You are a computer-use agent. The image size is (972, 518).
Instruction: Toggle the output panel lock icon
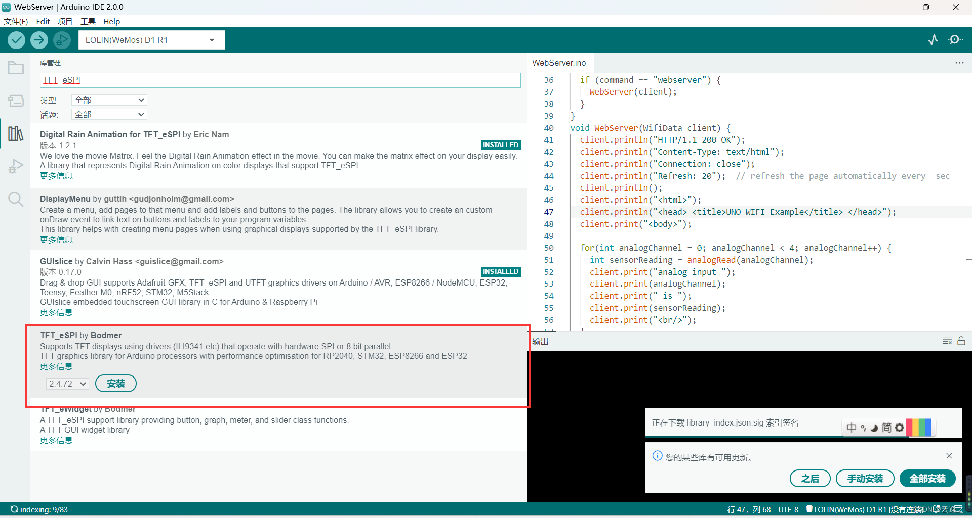[961, 341]
